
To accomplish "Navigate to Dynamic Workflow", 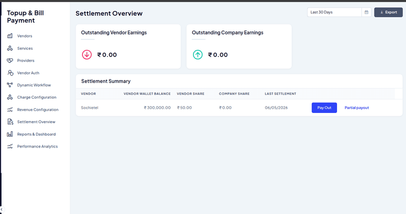I will 34,85.
